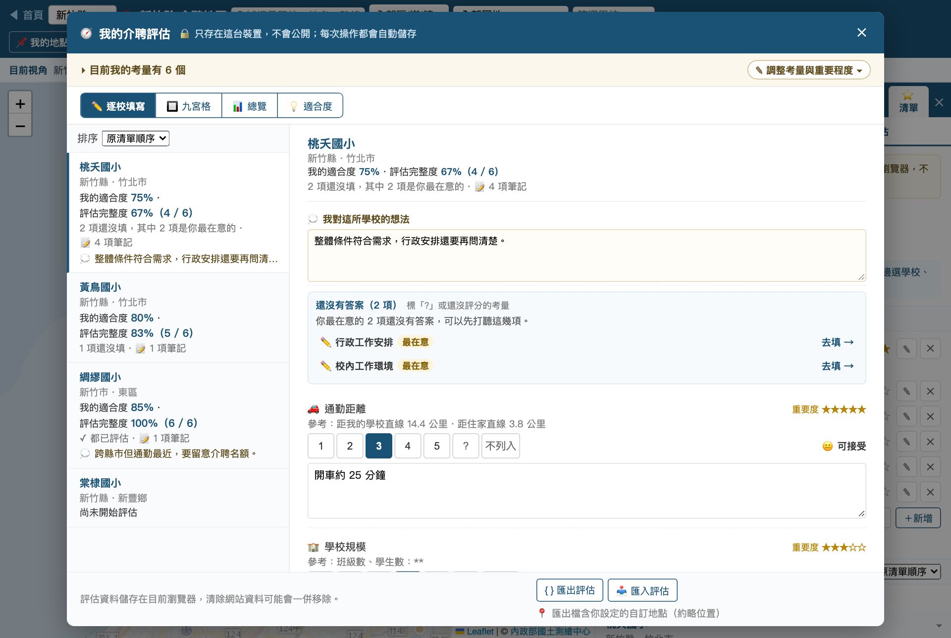Edit 開車約 25 分鐘 note field
Viewport: 951px width, 638px height.
point(586,491)
